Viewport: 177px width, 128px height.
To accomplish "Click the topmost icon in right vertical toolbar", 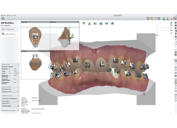I will [x=176, y=23].
